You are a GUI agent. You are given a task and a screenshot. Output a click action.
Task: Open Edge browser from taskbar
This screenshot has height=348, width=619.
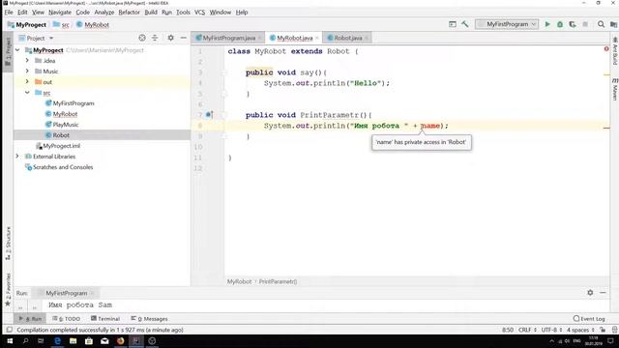(x=57, y=341)
